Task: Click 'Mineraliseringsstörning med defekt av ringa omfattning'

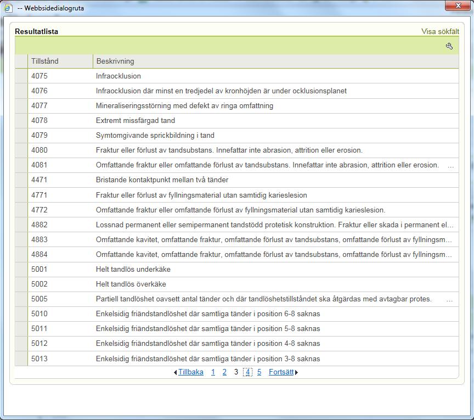Action: pos(184,105)
